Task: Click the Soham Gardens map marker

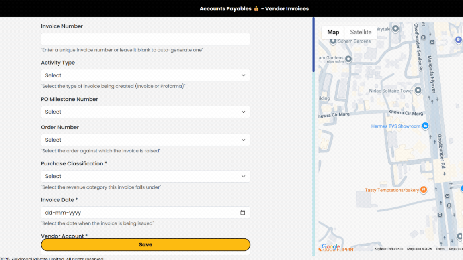Action: click(333, 41)
